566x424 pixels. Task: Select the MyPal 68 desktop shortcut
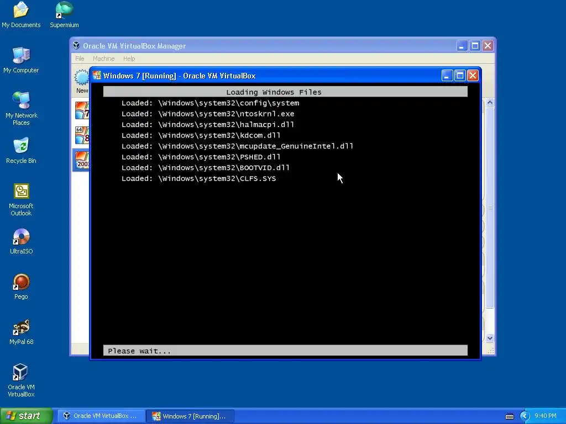coord(21,332)
